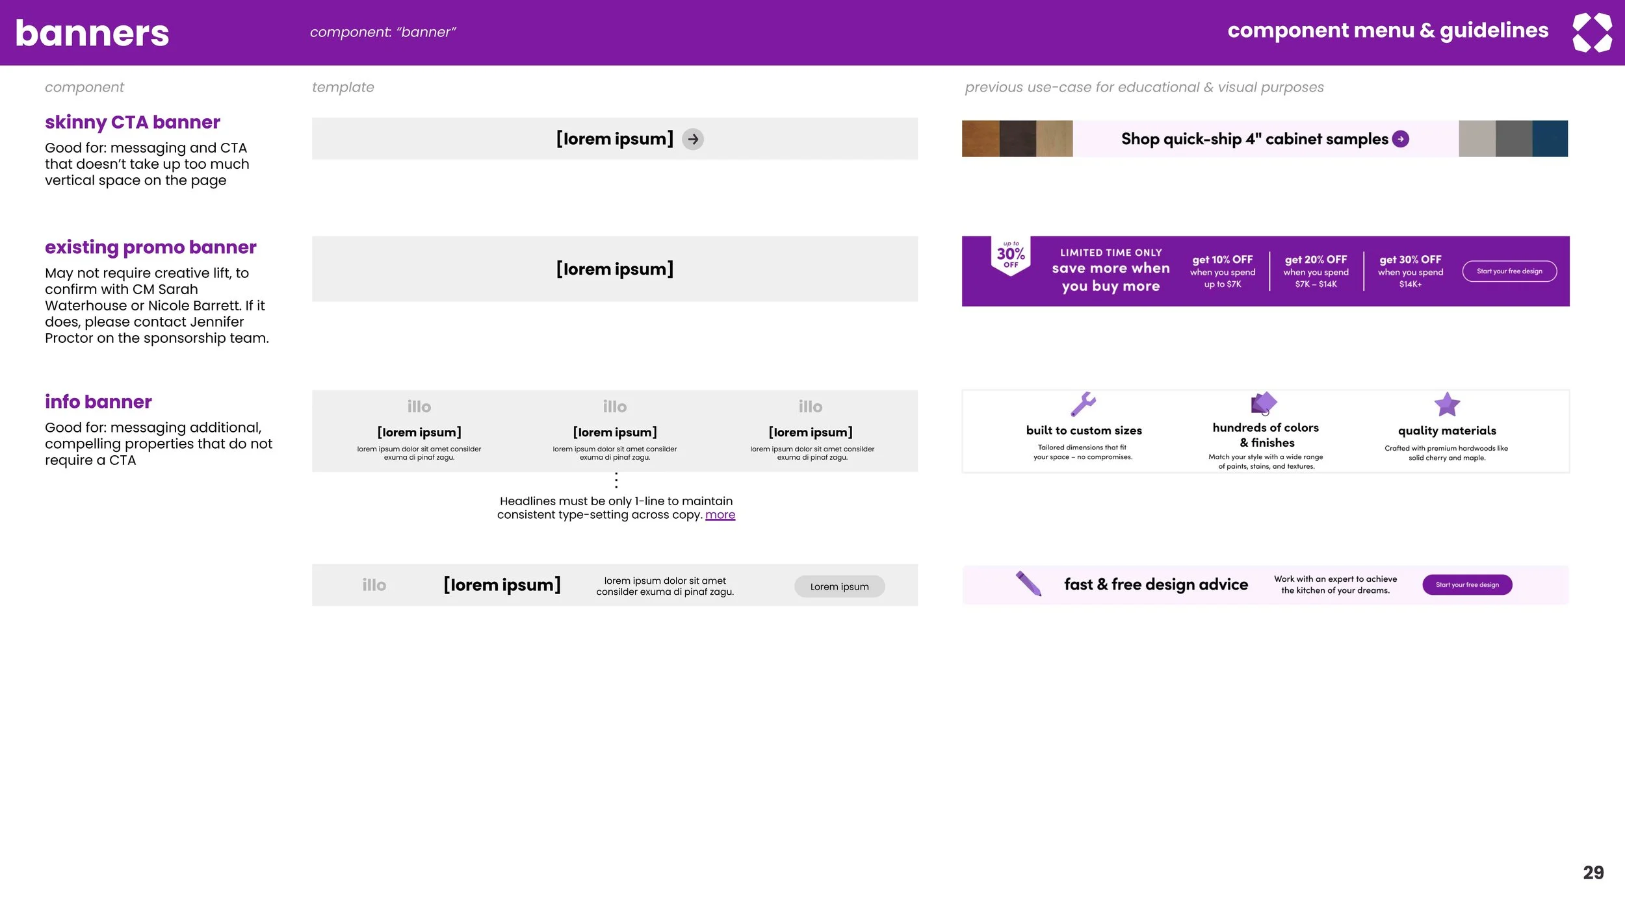Click the get 20% OFF offer text
This screenshot has width=1625, height=913.
point(1316,260)
